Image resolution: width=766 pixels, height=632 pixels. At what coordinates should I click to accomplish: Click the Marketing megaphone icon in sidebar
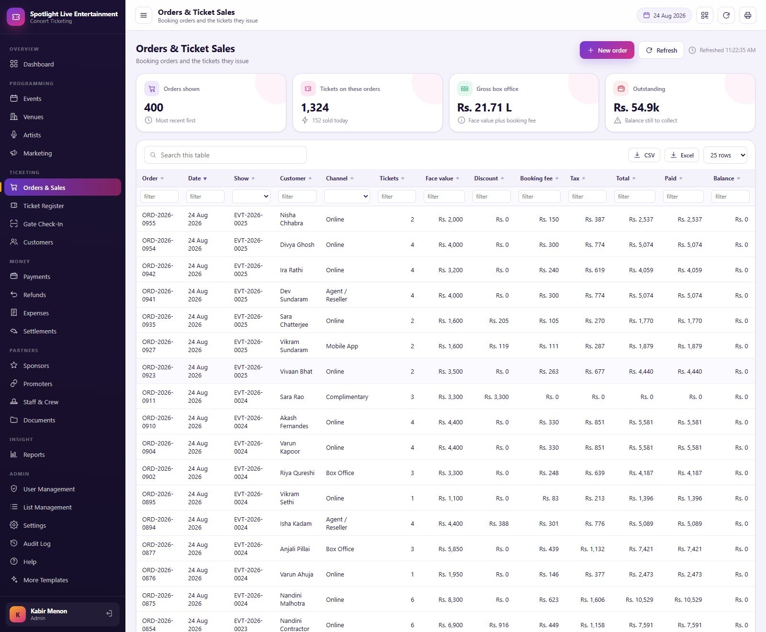pos(14,153)
